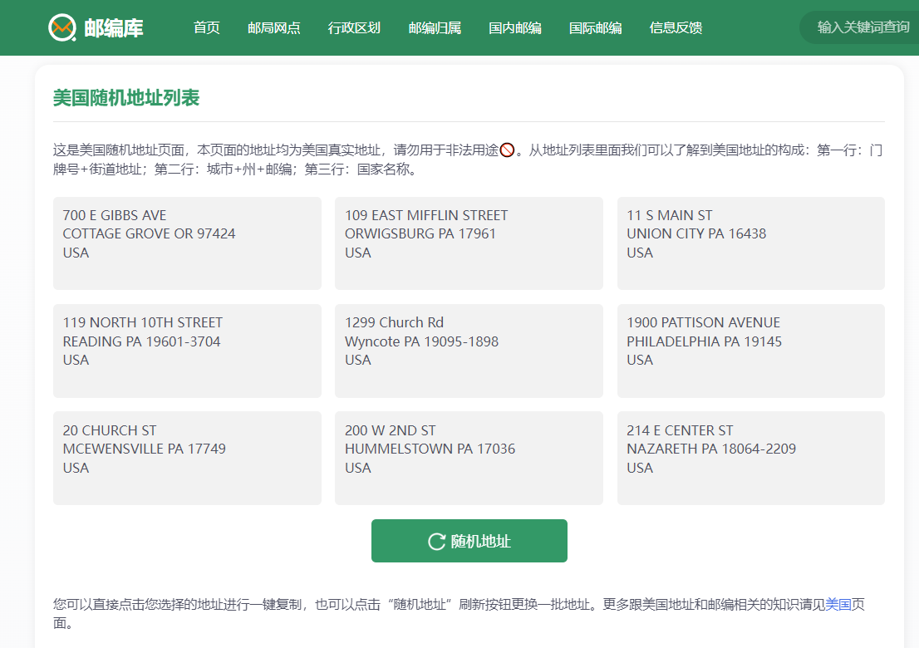Open the 邮编归属 navigation item
Viewport: 919px width, 648px height.
[435, 27]
